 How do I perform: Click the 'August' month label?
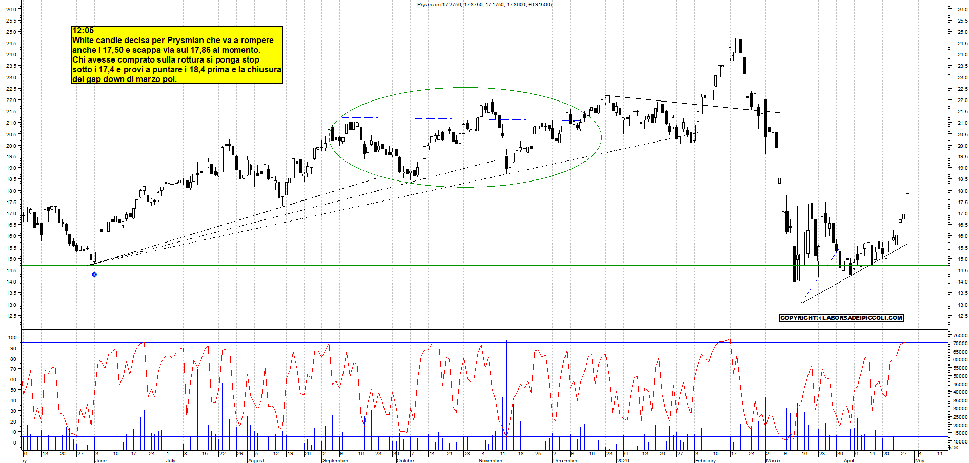point(256,460)
